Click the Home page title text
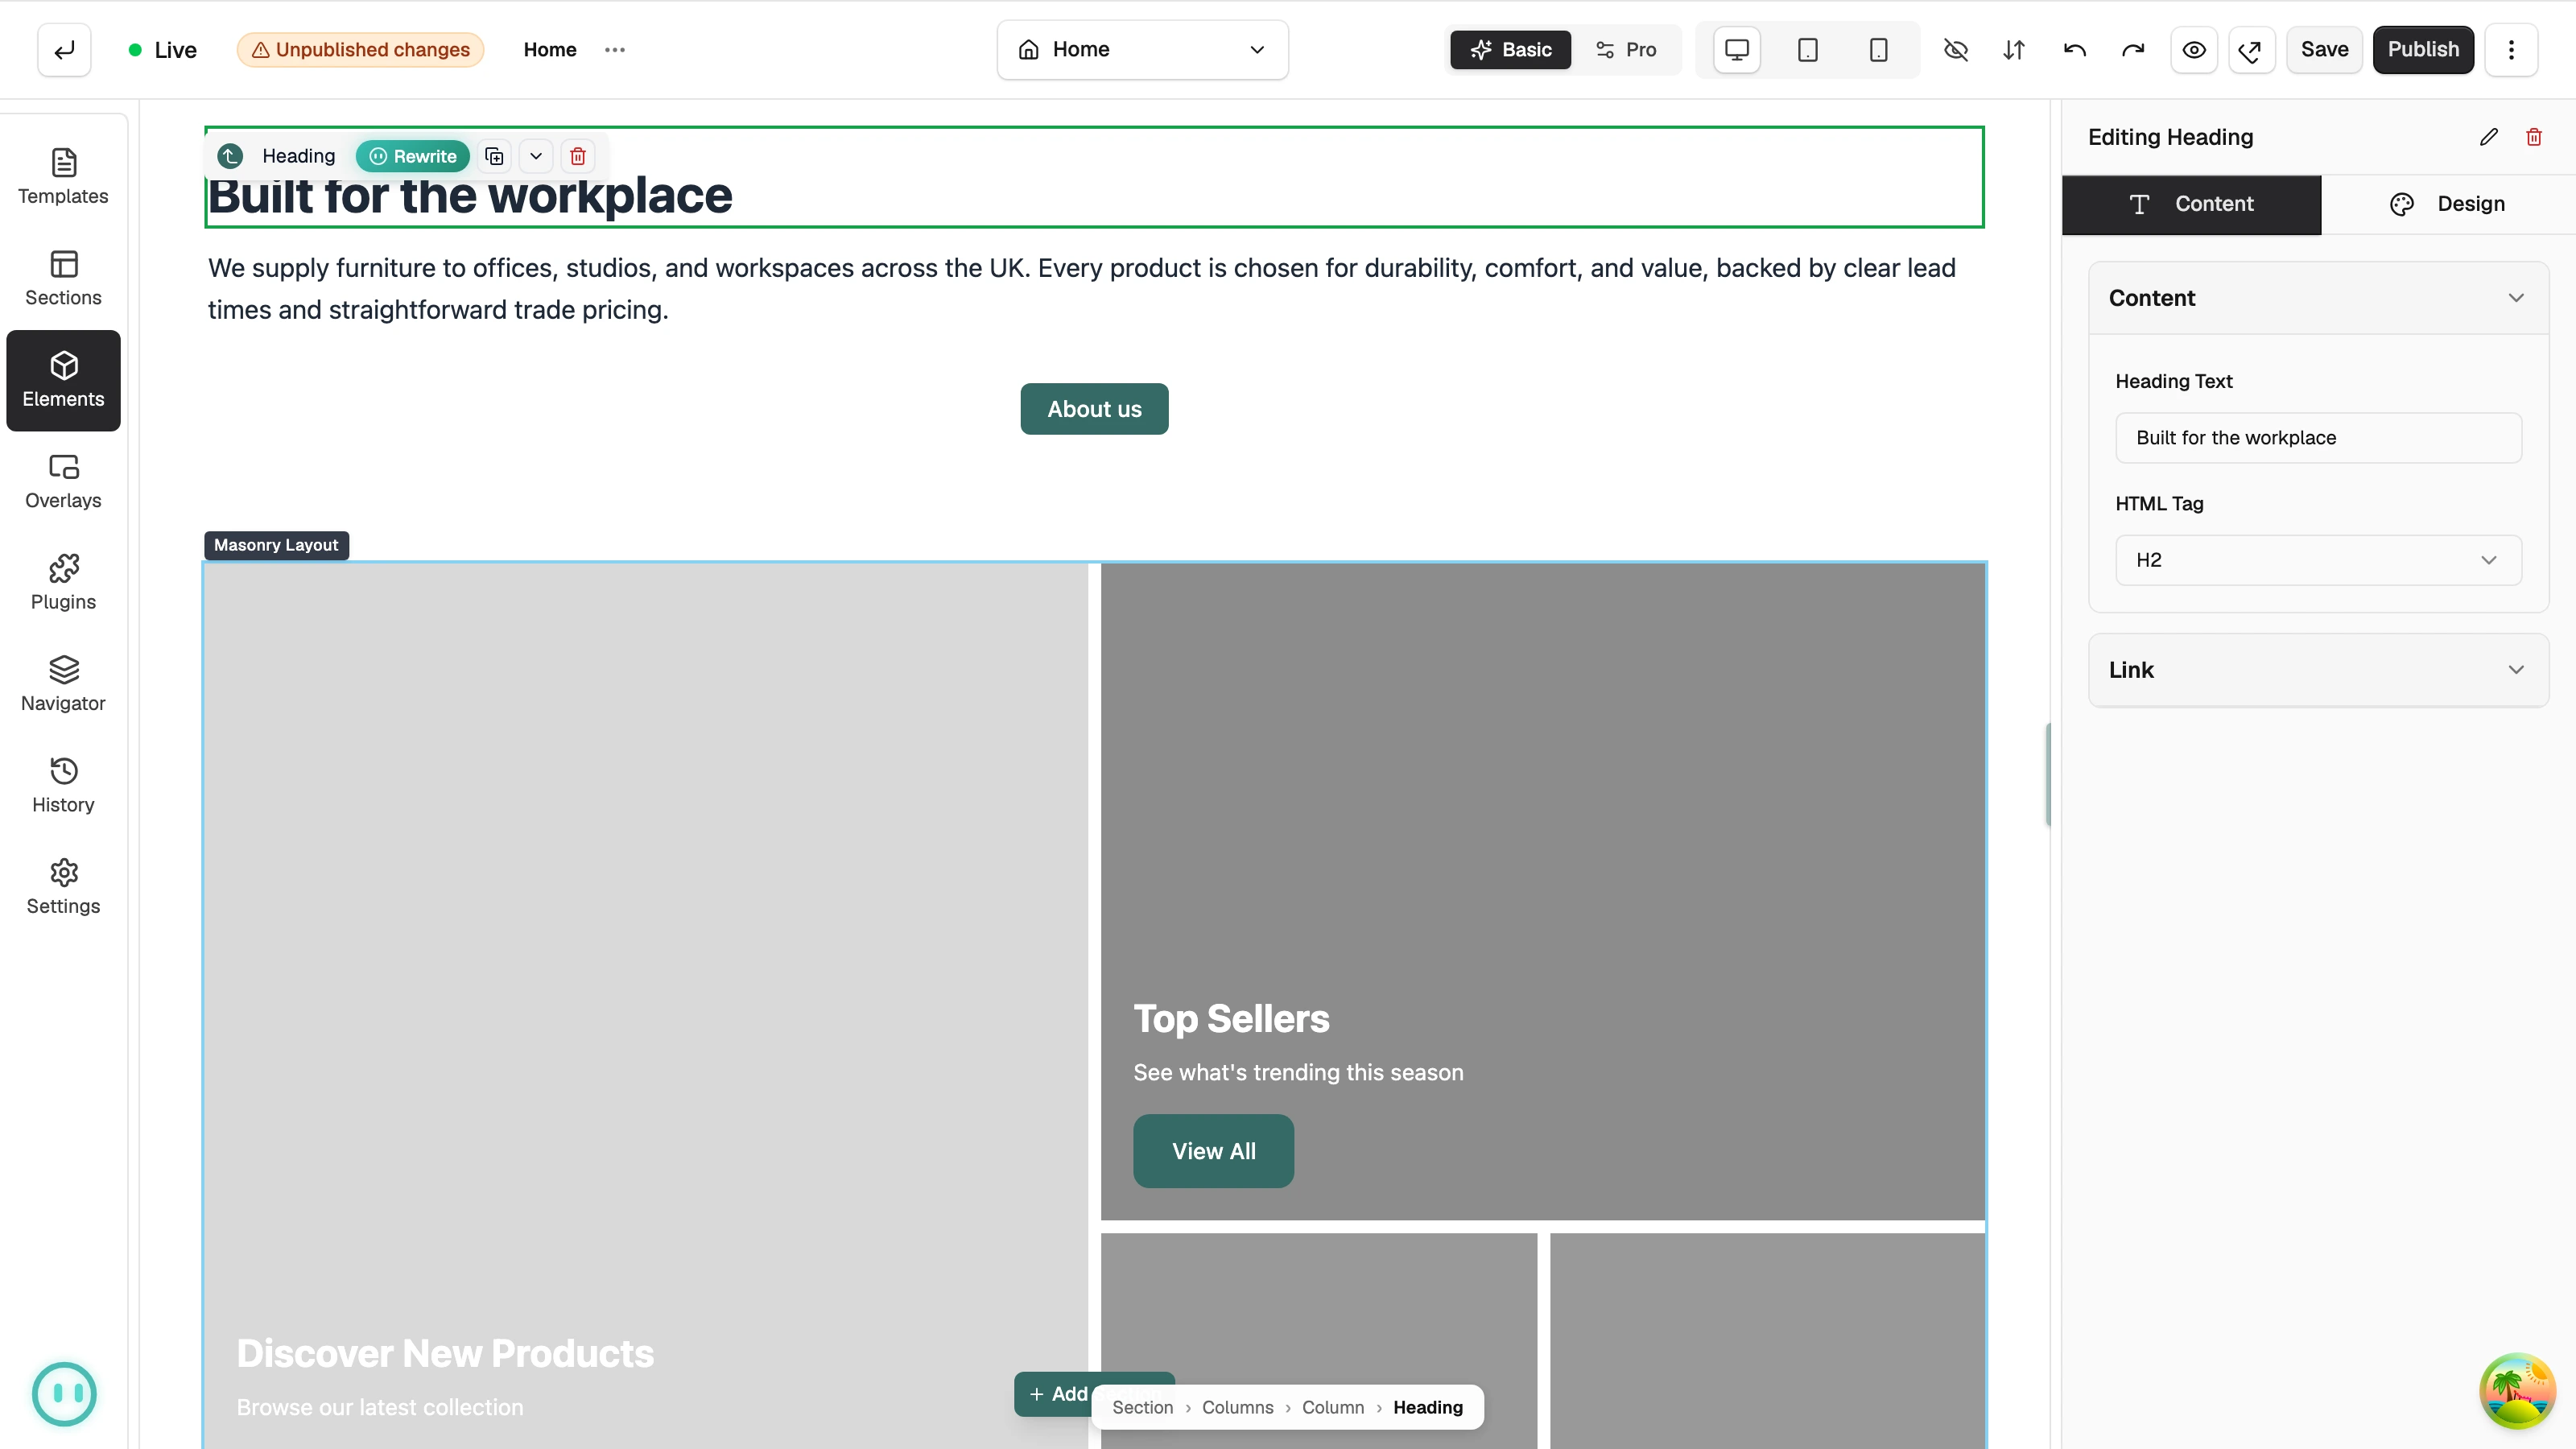 click(550, 50)
